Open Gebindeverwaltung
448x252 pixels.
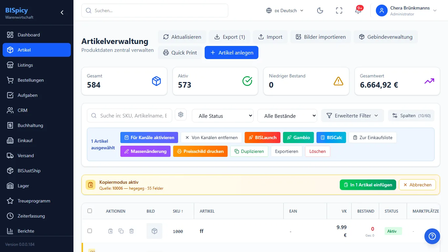pos(386,37)
